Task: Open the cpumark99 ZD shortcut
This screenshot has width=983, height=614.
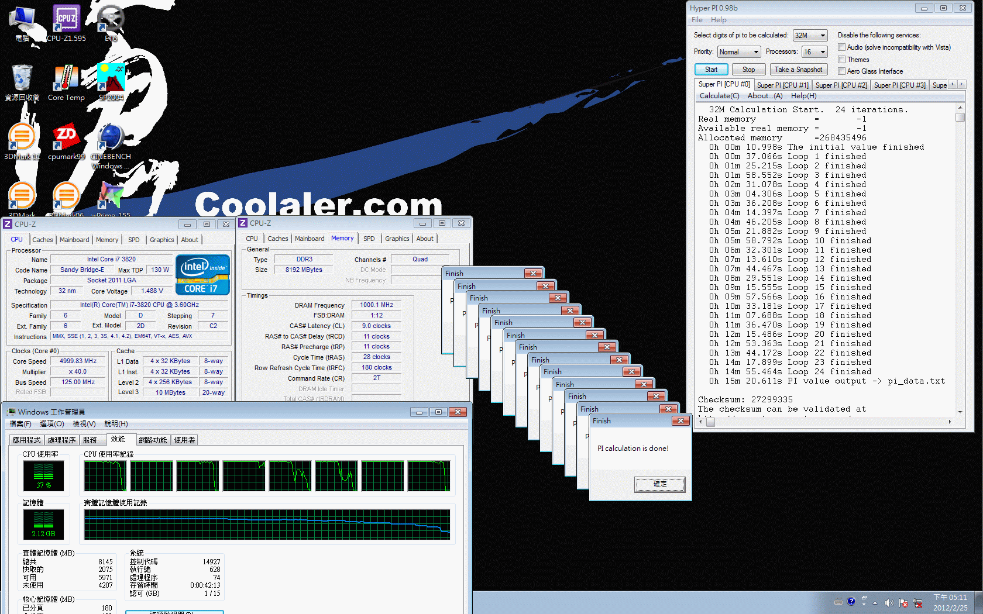Action: click(x=66, y=142)
